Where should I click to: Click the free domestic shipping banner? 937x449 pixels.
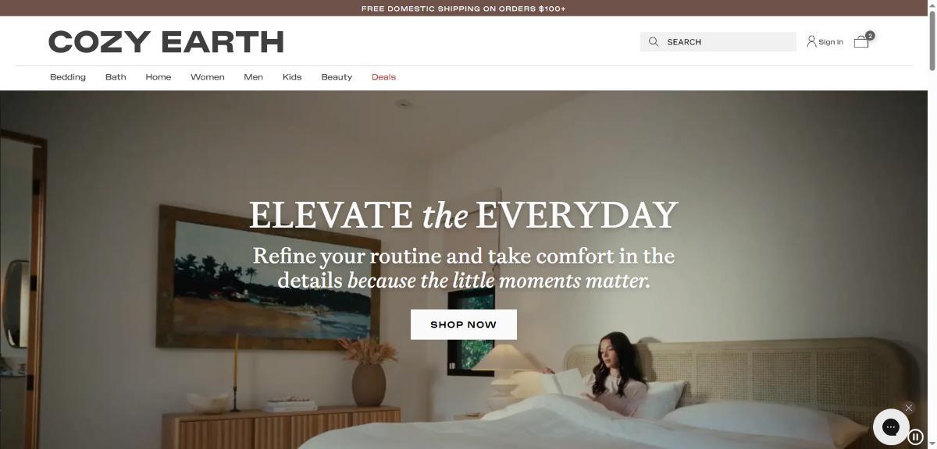click(464, 9)
